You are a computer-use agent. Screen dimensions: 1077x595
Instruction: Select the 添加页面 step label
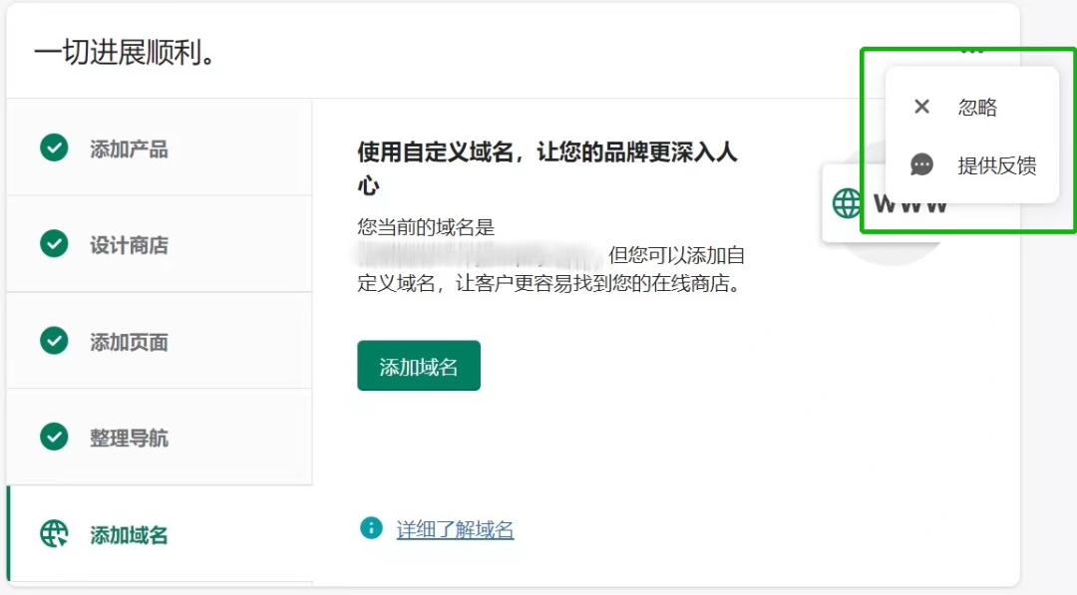click(x=129, y=342)
